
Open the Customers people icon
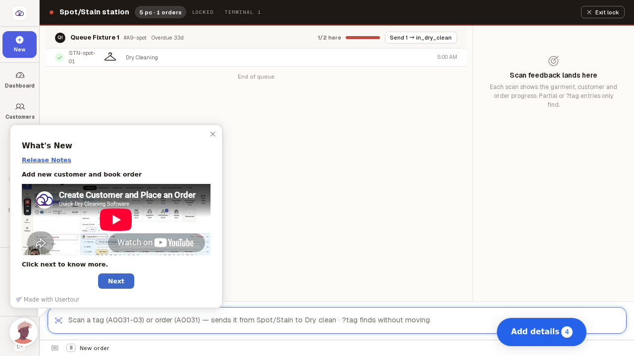(20, 106)
